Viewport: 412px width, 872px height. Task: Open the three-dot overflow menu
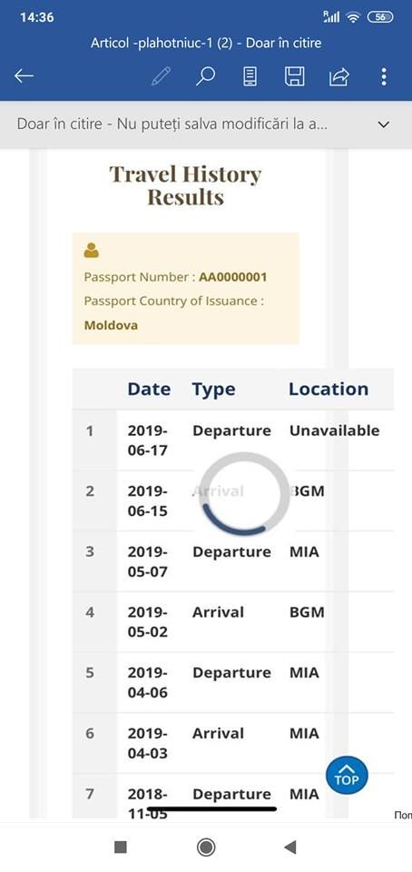tap(384, 76)
